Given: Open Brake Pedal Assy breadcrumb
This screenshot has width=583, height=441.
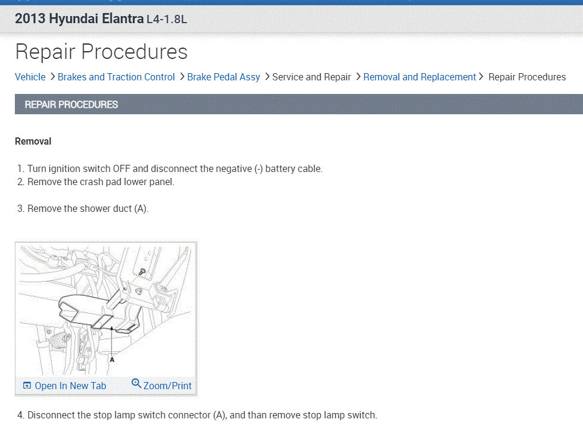Looking at the screenshot, I should tap(224, 77).
